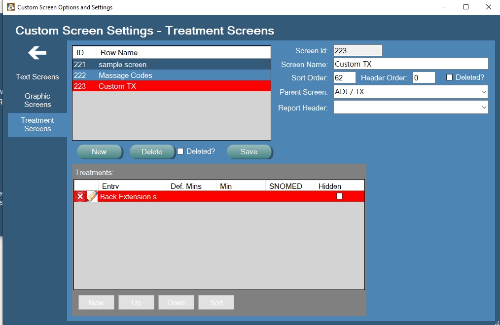Toggle the Deleted checkbox beside Header Order
The width and height of the screenshot is (500, 325).
point(449,77)
